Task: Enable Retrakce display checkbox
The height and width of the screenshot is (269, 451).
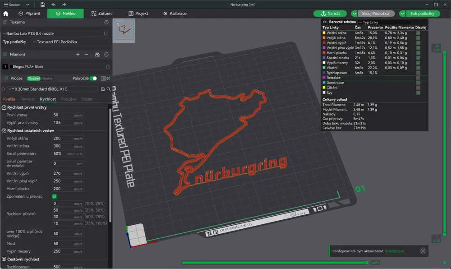Action: 418,78
